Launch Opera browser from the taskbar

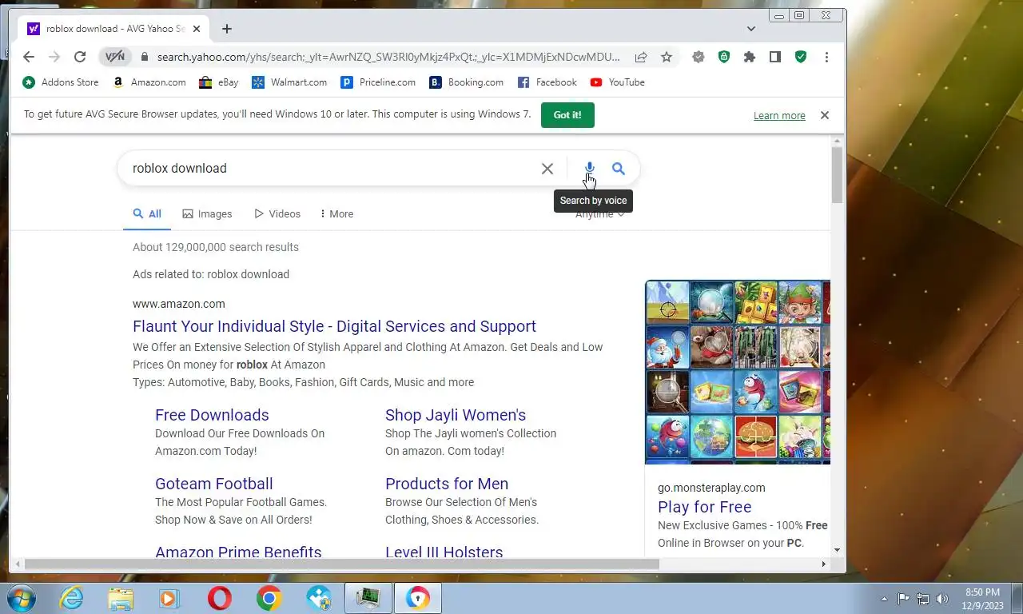(x=219, y=598)
